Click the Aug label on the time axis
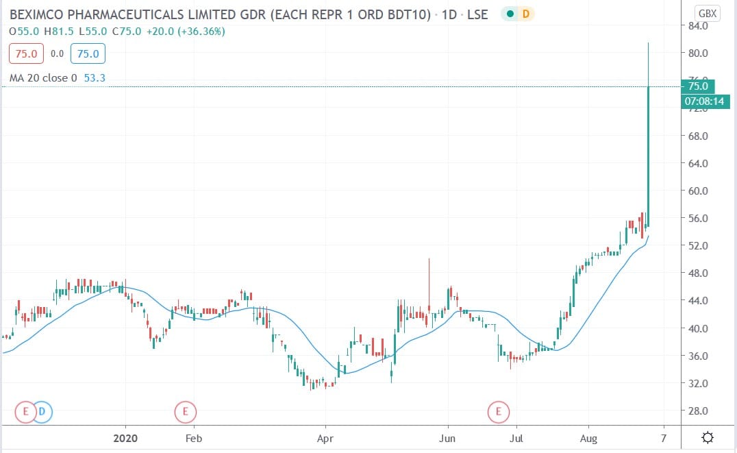Viewport: 737px width, 453px height. [588, 439]
